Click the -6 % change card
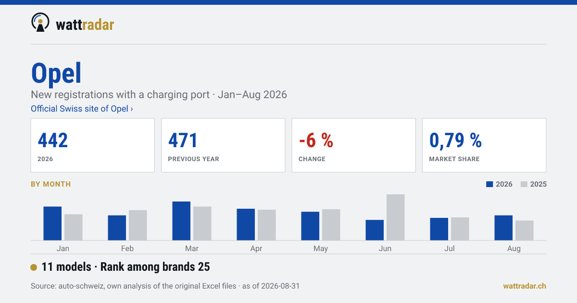Image resolution: width=577 pixels, height=303 pixels. coord(353,145)
